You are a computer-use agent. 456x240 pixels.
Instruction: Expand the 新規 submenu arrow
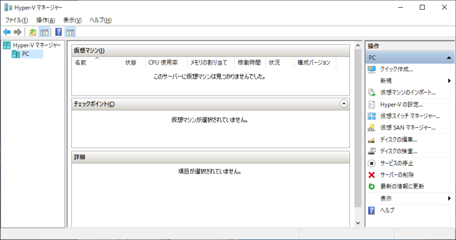pyautogui.click(x=449, y=81)
